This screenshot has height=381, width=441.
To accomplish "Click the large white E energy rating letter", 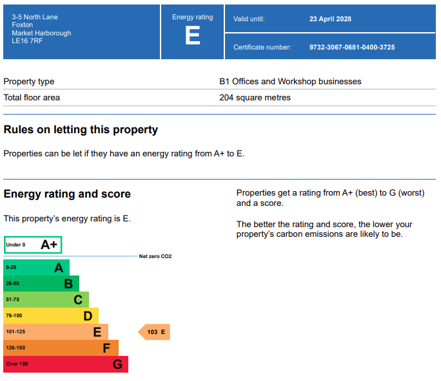I will pyautogui.click(x=192, y=36).
